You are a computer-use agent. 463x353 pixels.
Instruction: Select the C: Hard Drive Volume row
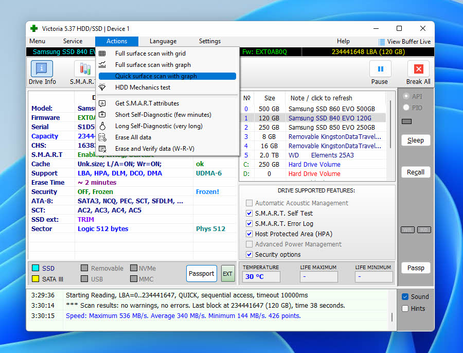click(x=314, y=165)
